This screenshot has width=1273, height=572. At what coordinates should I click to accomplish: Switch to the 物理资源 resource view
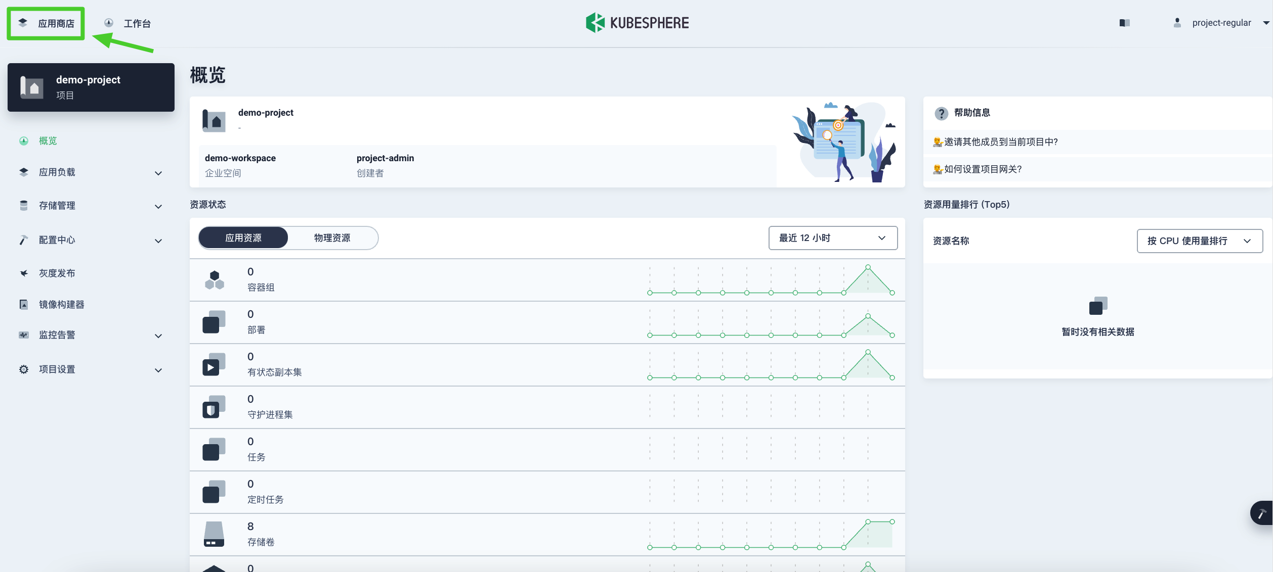click(333, 237)
